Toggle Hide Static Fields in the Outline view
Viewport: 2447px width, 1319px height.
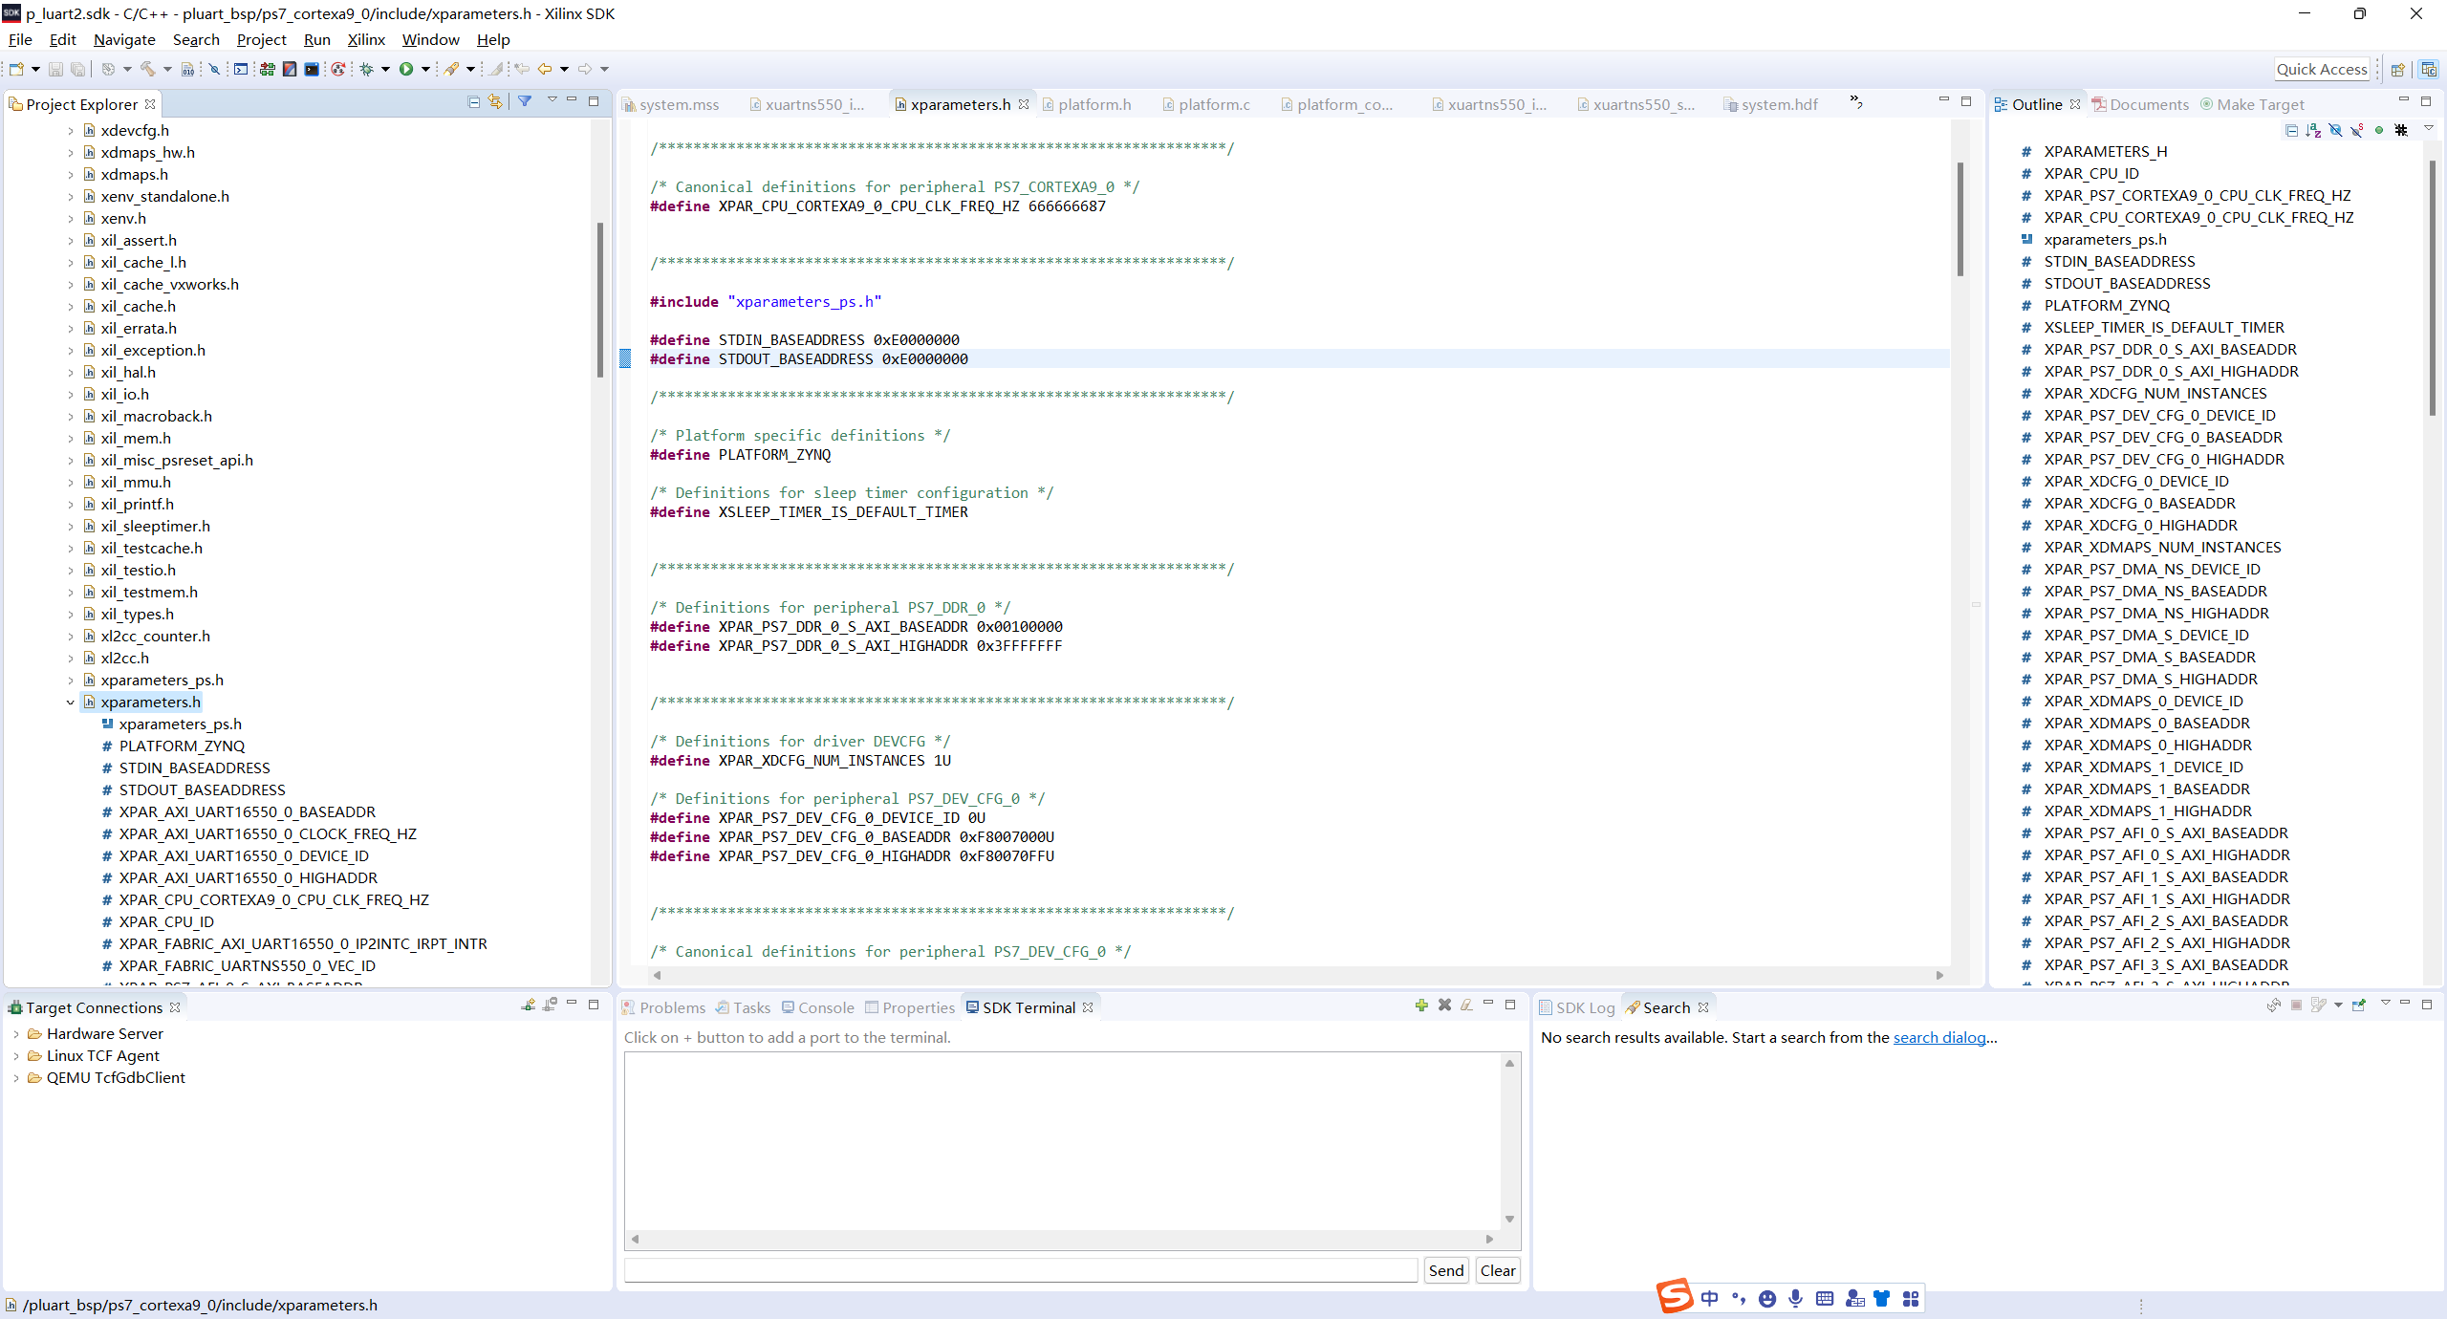2355,130
